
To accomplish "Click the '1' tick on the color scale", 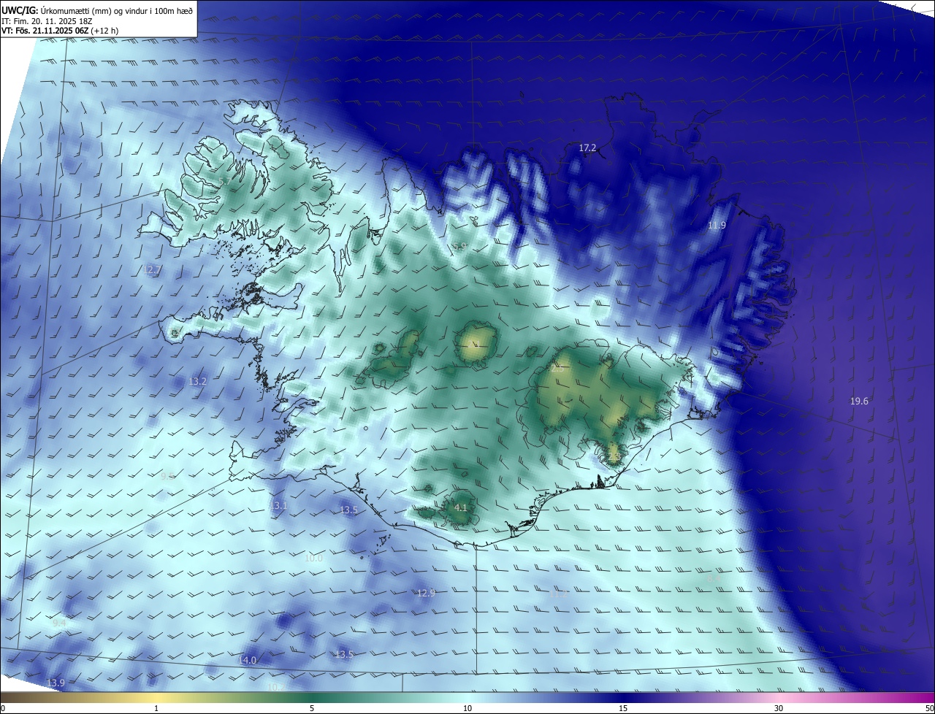I will [x=156, y=708].
